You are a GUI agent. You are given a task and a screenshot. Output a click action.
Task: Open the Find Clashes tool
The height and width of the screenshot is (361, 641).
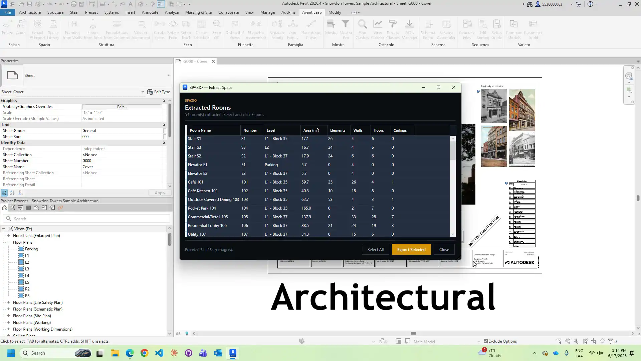pyautogui.click(x=362, y=29)
